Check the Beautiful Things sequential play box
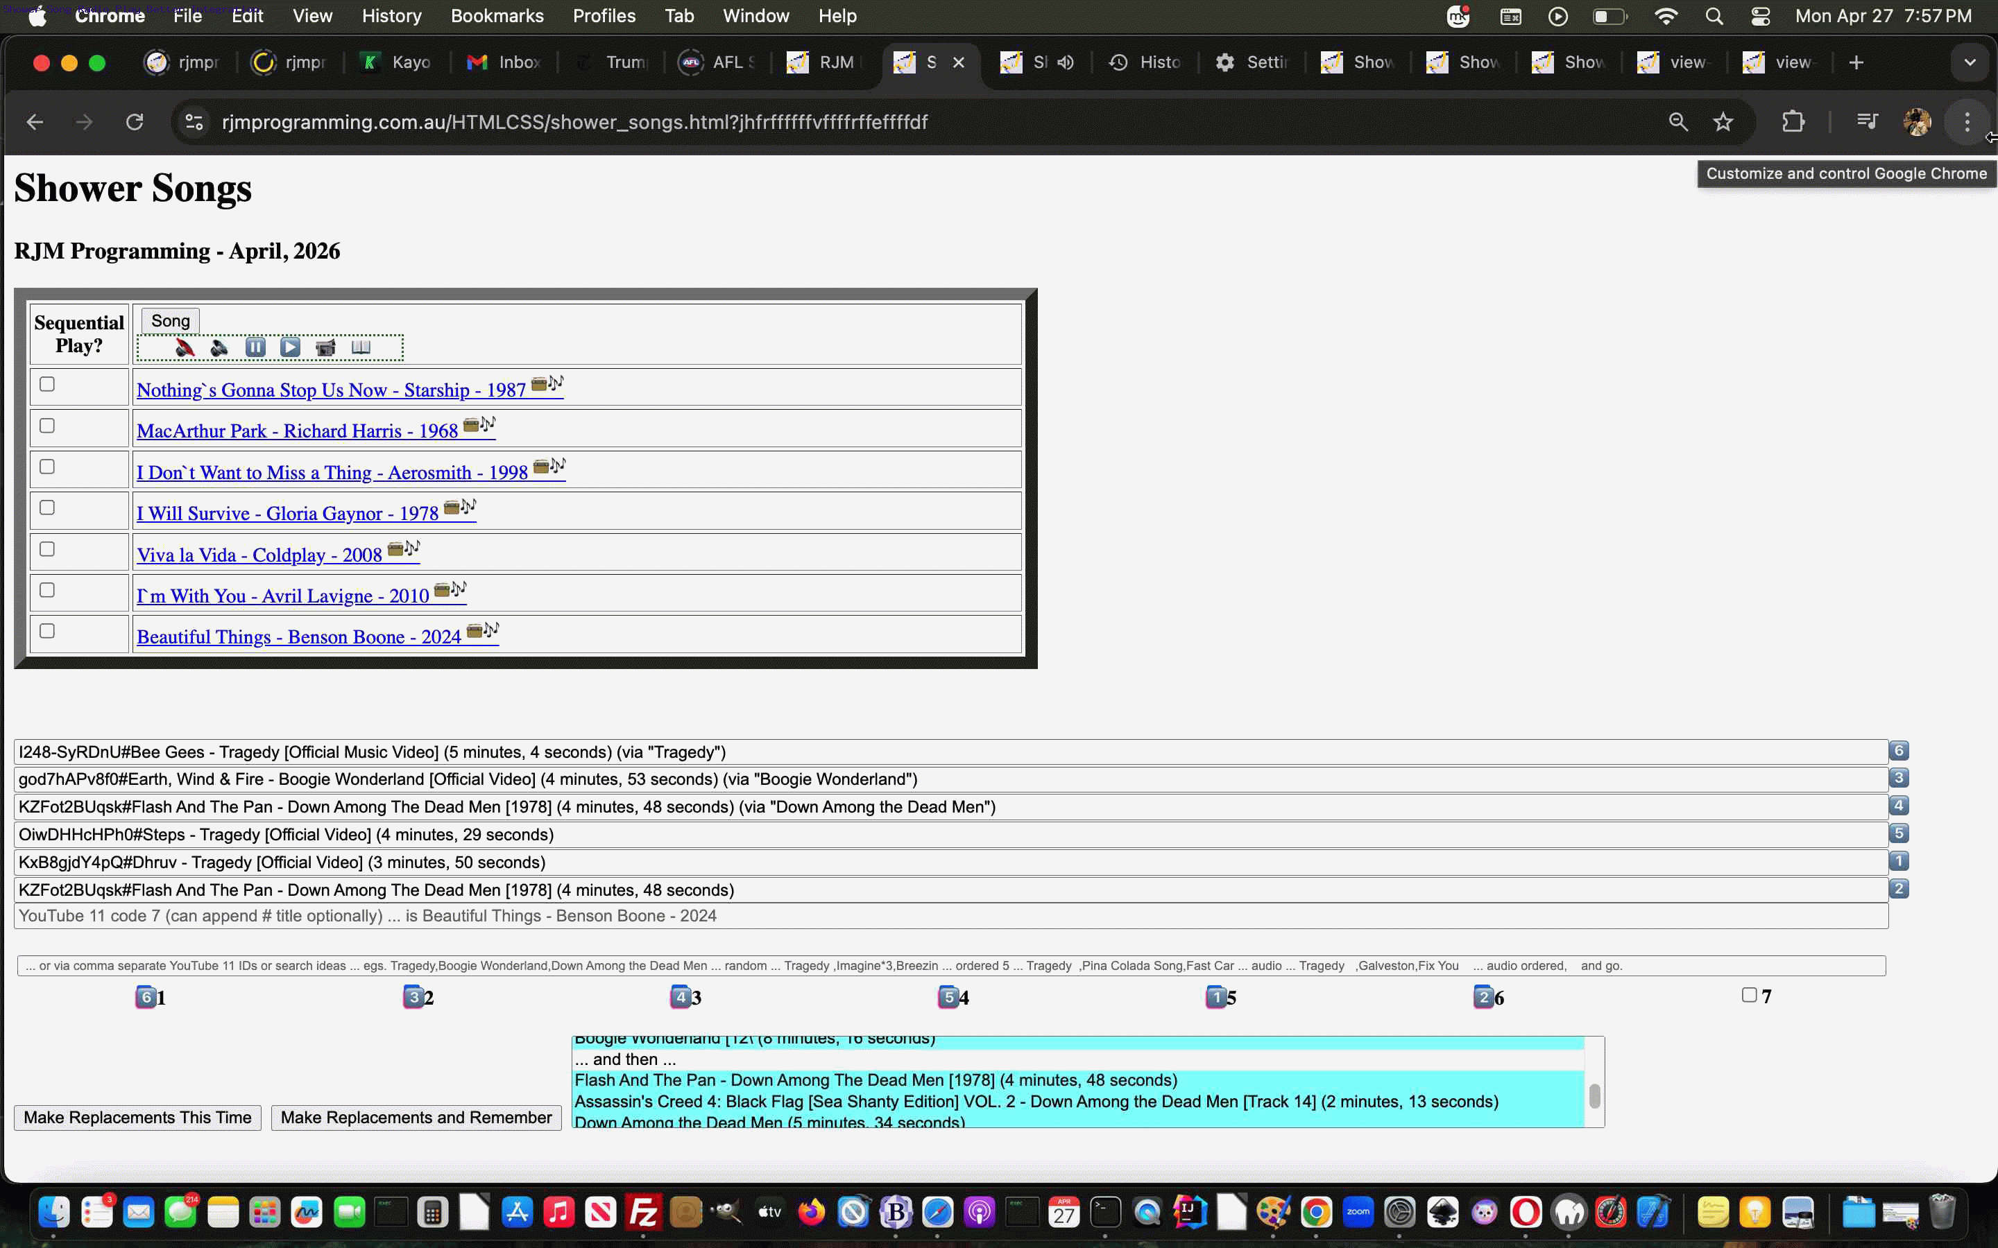Viewport: 1998px width, 1248px height. (x=47, y=631)
